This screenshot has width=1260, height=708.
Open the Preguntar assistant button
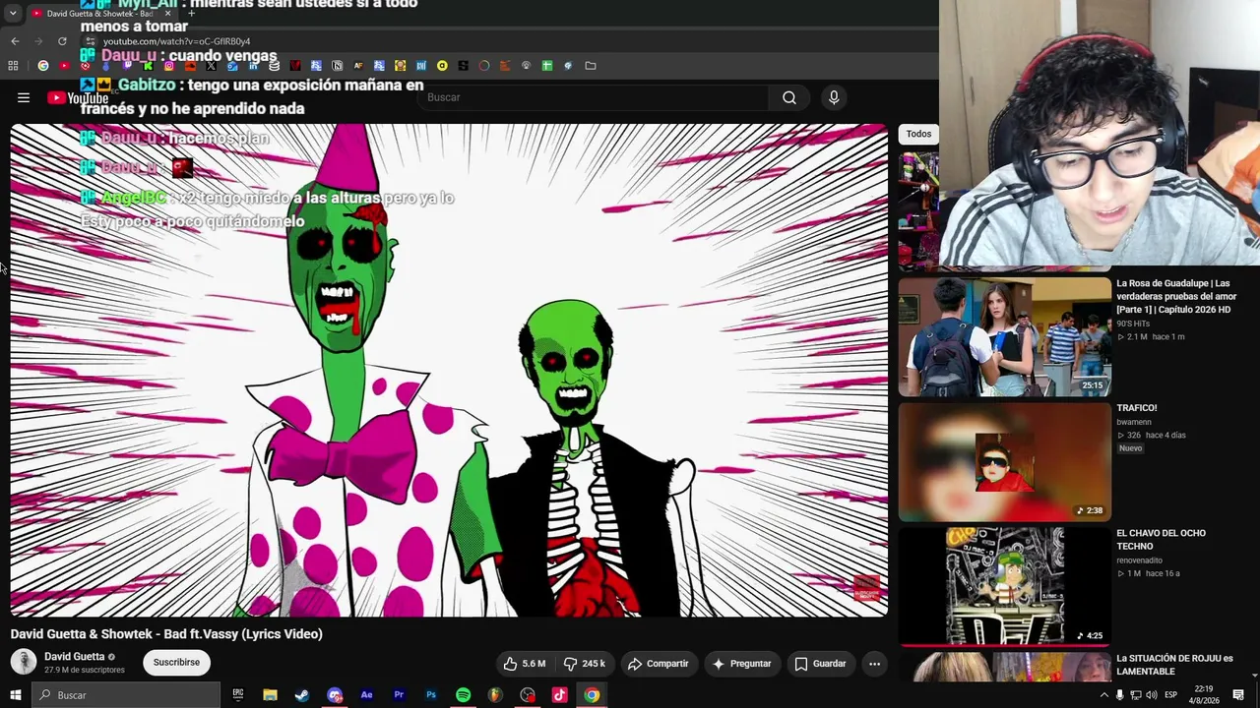[x=742, y=664]
